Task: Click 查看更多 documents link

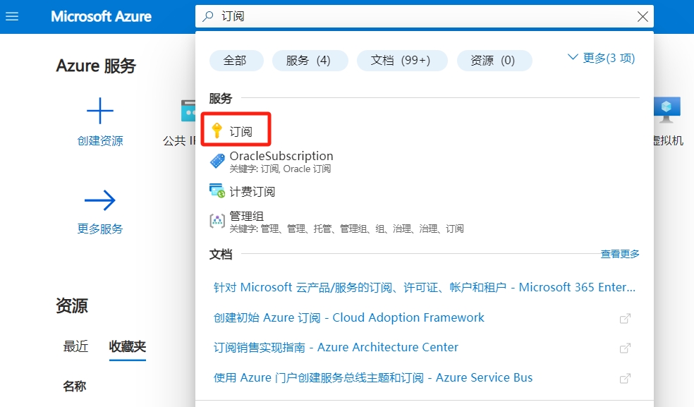Action: coord(619,254)
